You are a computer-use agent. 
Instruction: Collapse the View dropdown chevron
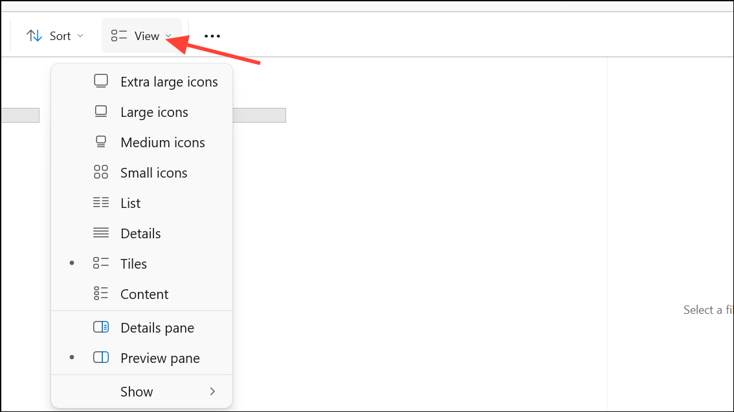pyautogui.click(x=168, y=36)
